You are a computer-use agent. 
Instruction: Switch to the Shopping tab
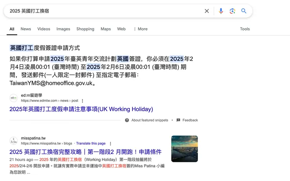[x=85, y=29]
